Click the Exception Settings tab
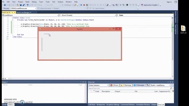 113,105
